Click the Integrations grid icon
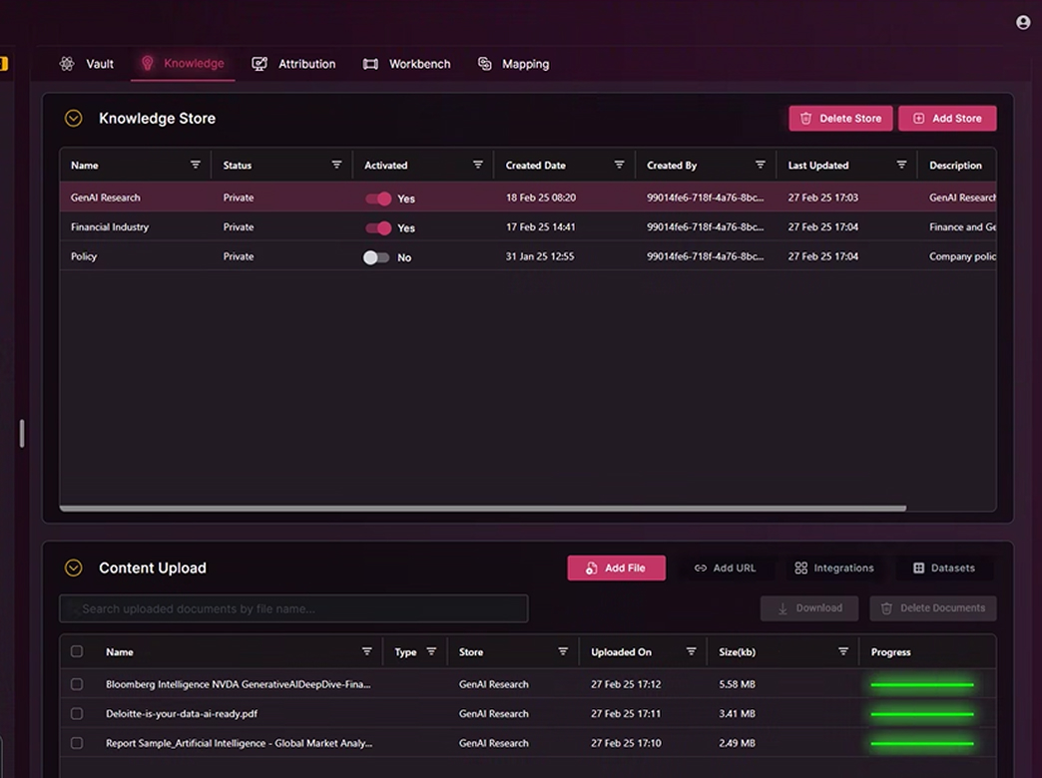The image size is (1042, 778). pyautogui.click(x=801, y=568)
